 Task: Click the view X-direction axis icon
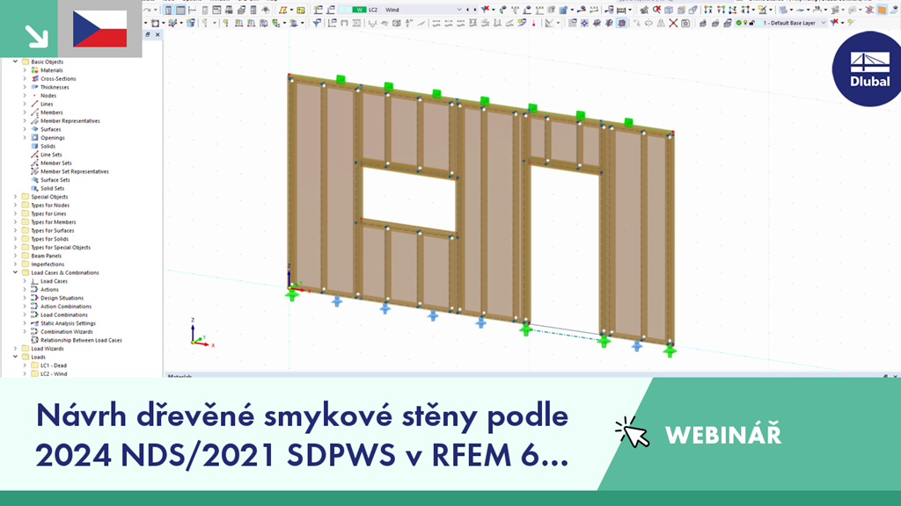(708, 10)
